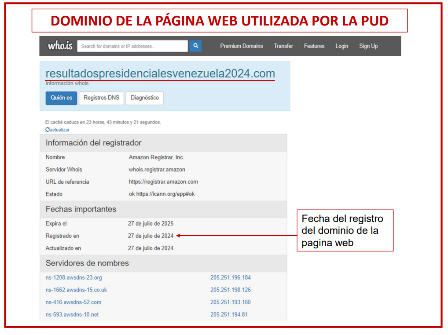This screenshot has width=448, height=335.
Task: Open name server ns-1662.awsdns-15.co.uk
Action: click(x=76, y=290)
